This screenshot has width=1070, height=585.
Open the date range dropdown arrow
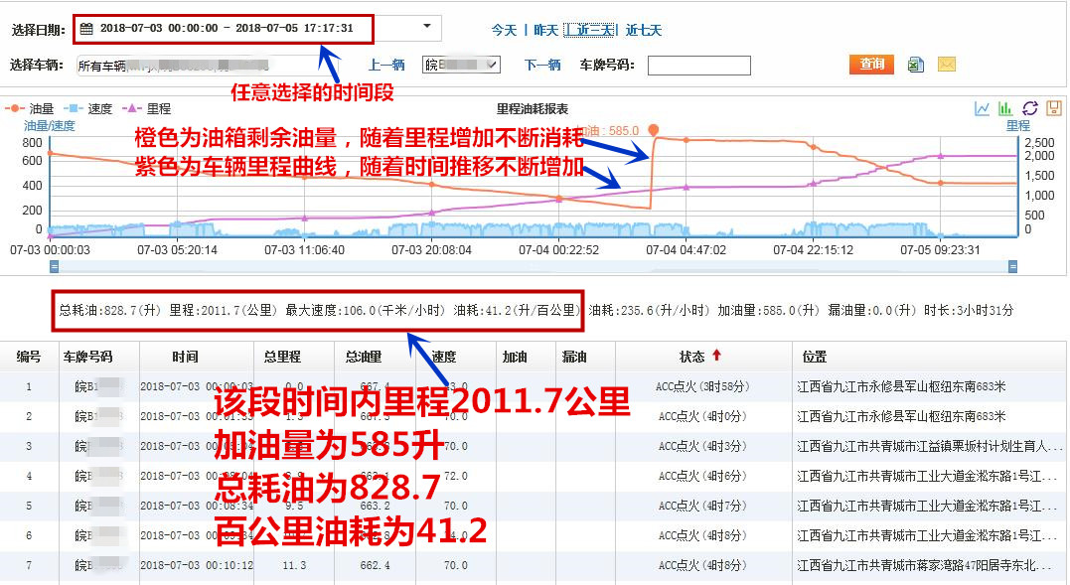(426, 27)
